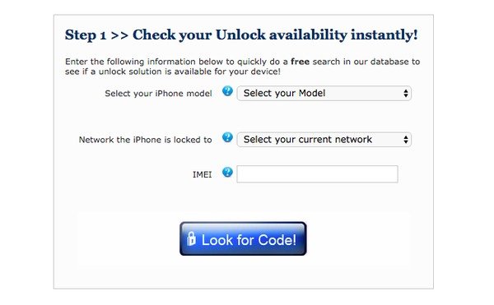The width and height of the screenshot is (494, 305).
Task: Click the 'Select your iPhone model' label
Action: (158, 94)
